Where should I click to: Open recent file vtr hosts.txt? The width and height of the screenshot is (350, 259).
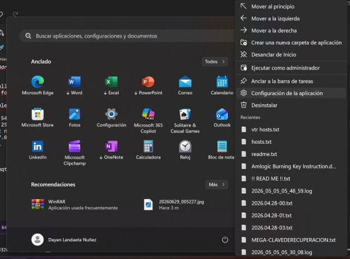pyautogui.click(x=291, y=129)
